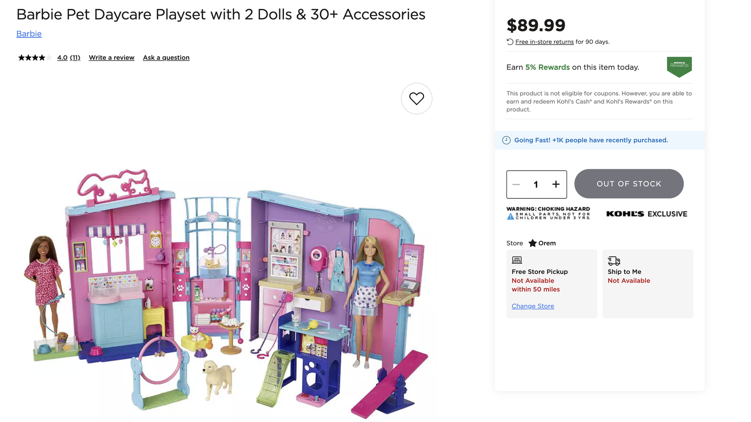Click the Going Fast clock icon
The height and width of the screenshot is (422, 751).
click(x=506, y=140)
